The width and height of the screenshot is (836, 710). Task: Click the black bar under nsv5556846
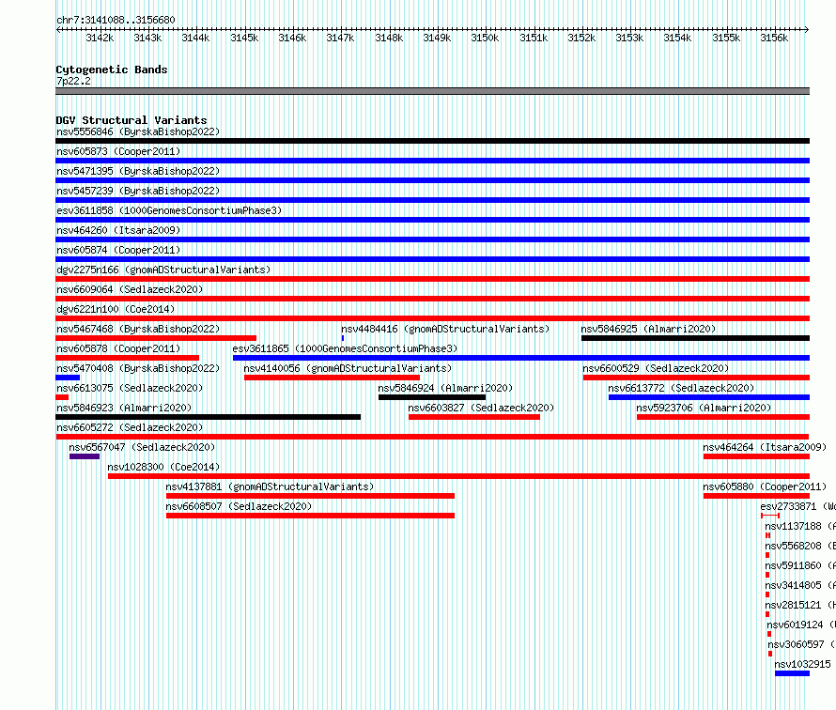[432, 141]
